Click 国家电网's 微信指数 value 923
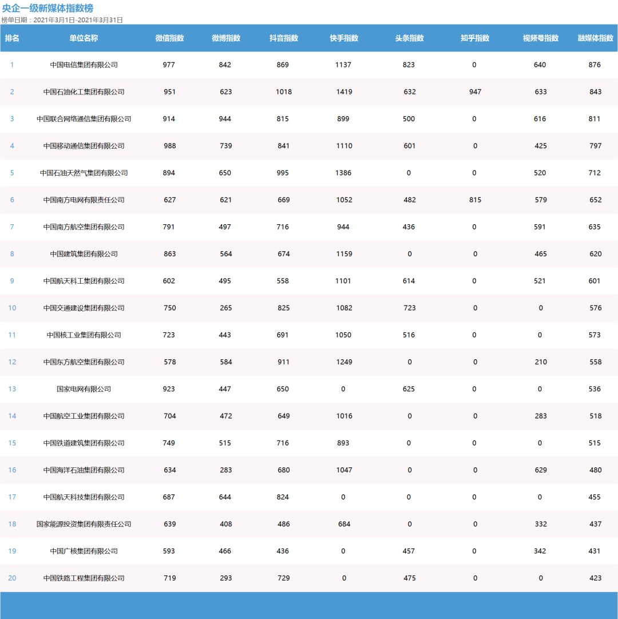The width and height of the screenshot is (618, 619). [169, 389]
